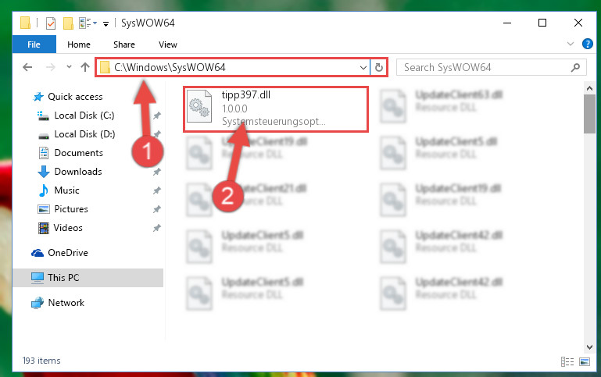Switch to Details view icon
The height and width of the screenshot is (377, 601).
(x=567, y=361)
